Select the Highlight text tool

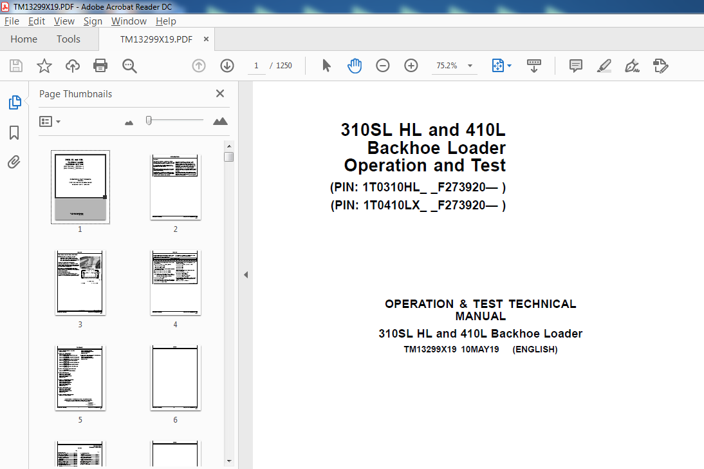604,66
